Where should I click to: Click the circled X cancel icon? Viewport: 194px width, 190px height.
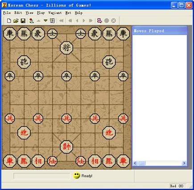click(x=114, y=21)
